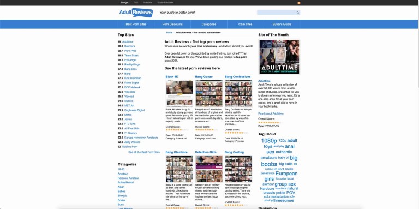
Task: Open the Bang Casting review title
Action: pyautogui.click(x=235, y=152)
